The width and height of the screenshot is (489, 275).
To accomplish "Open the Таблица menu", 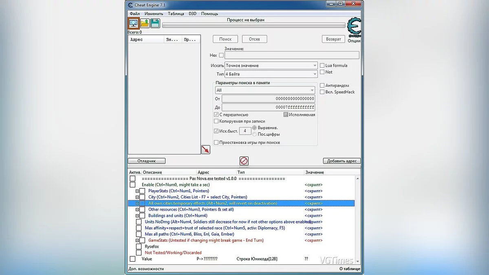I will tap(176, 13).
